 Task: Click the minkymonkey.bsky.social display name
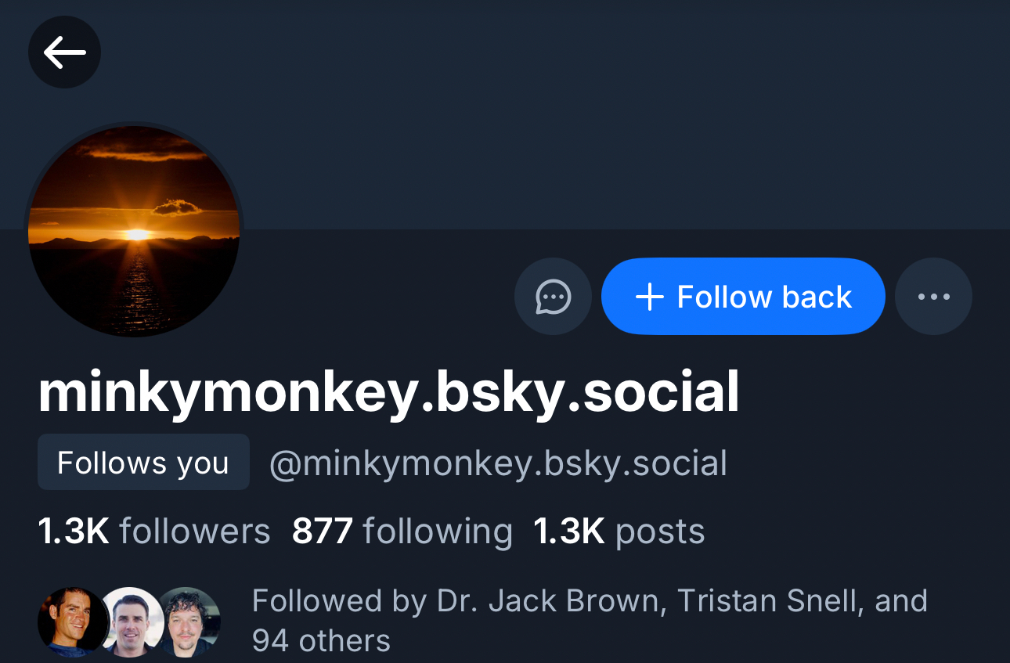388,392
